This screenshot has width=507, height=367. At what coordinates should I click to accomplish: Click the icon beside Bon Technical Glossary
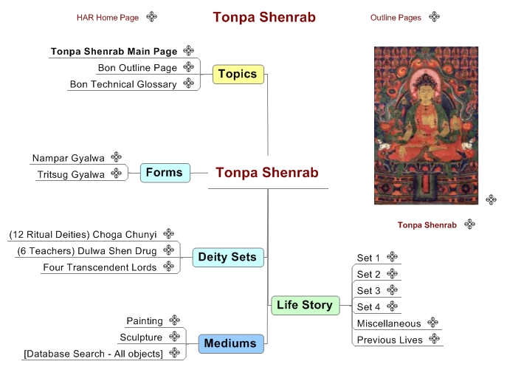click(188, 83)
